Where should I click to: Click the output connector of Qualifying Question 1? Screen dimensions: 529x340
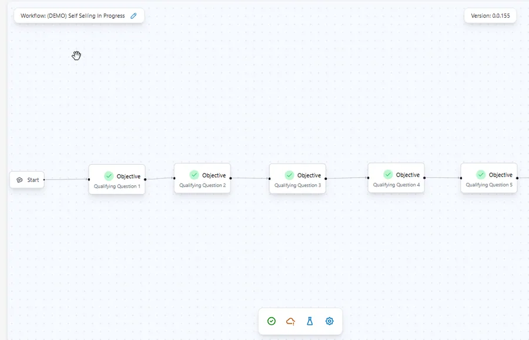pos(145,179)
